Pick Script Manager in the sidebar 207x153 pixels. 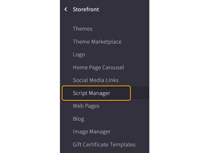91,93
